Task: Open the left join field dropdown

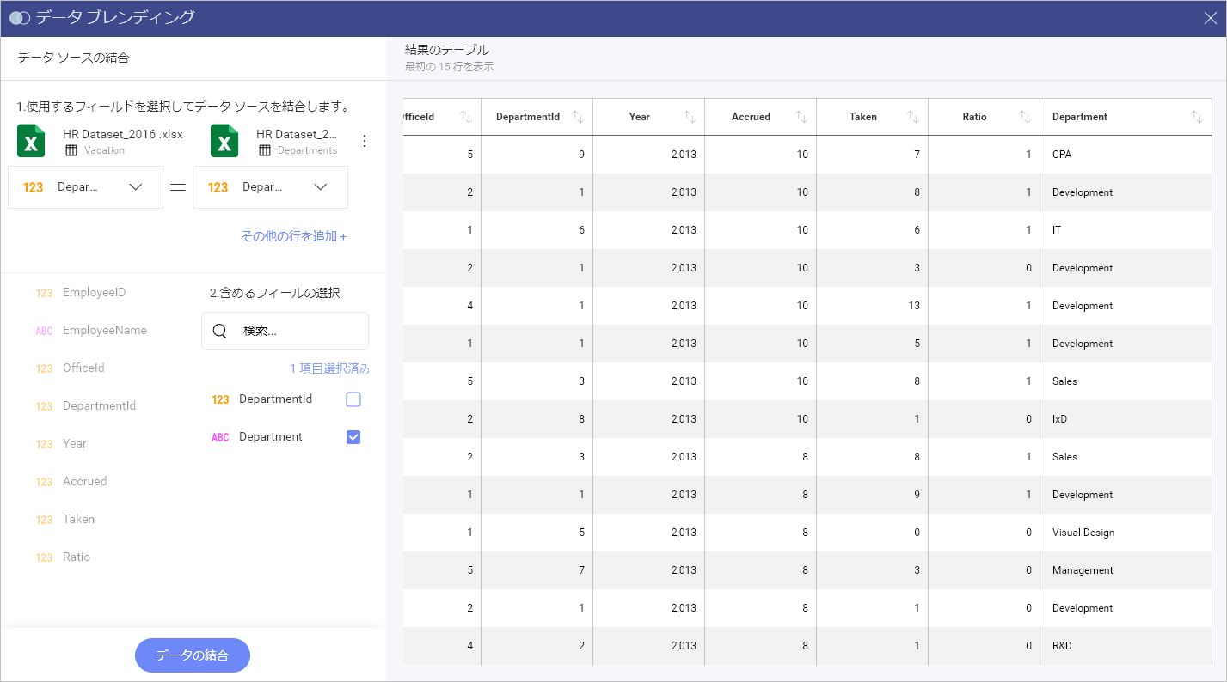Action: pyautogui.click(x=85, y=187)
